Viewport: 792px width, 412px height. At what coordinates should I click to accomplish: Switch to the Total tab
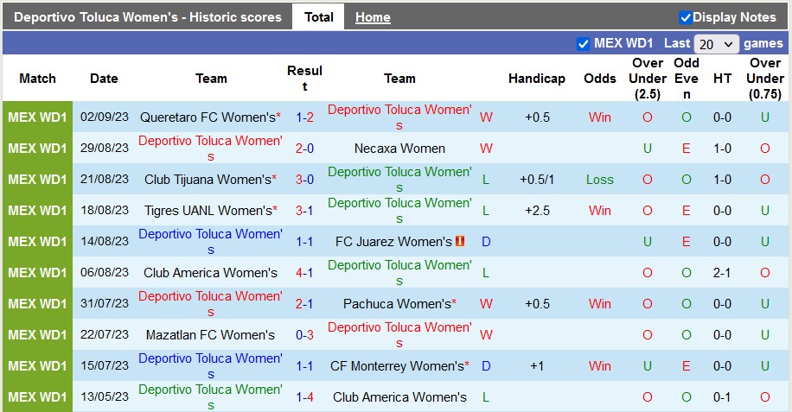pyautogui.click(x=318, y=17)
